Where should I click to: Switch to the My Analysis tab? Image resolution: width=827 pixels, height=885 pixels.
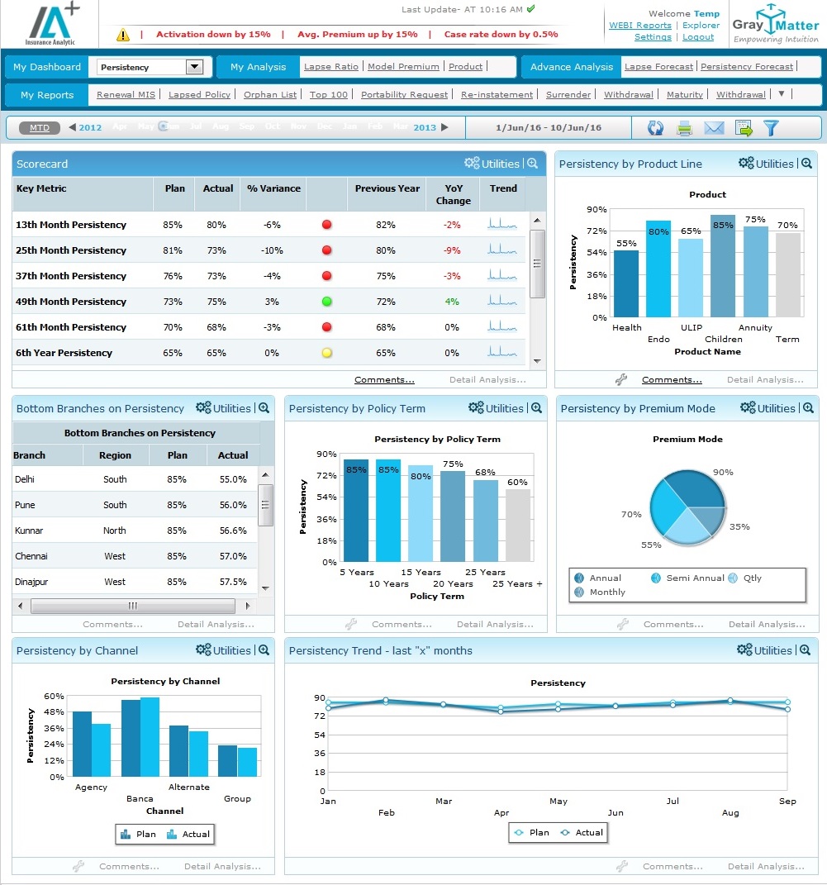(x=257, y=66)
